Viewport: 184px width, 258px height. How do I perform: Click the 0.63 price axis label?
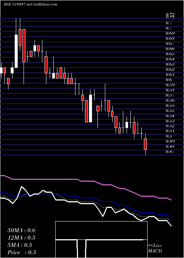click(x=170, y=64)
